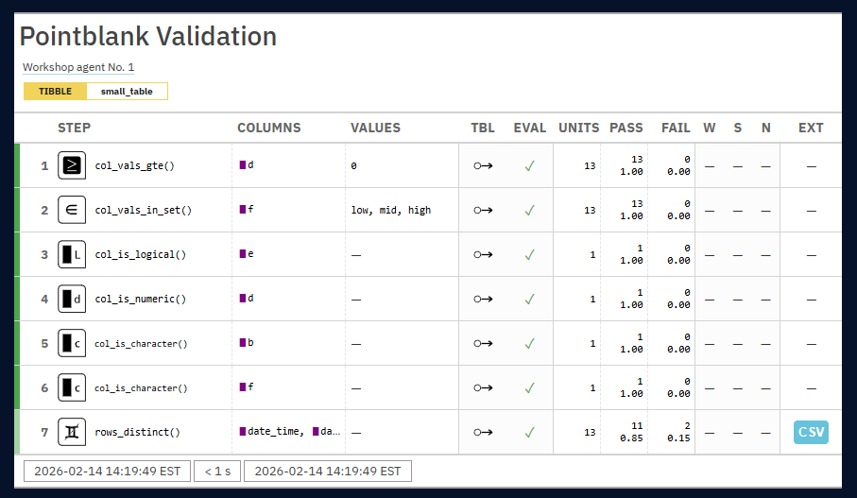
Task: Click the step 6 col_is_character icon
Action: 72,387
